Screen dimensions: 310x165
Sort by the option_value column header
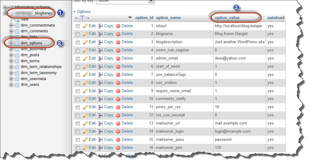pyautogui.click(x=227, y=18)
